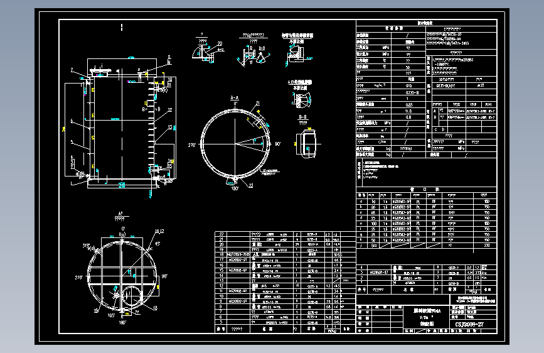Click callout 12 right of the elevation view
The image size is (544, 353).
[x=169, y=110]
